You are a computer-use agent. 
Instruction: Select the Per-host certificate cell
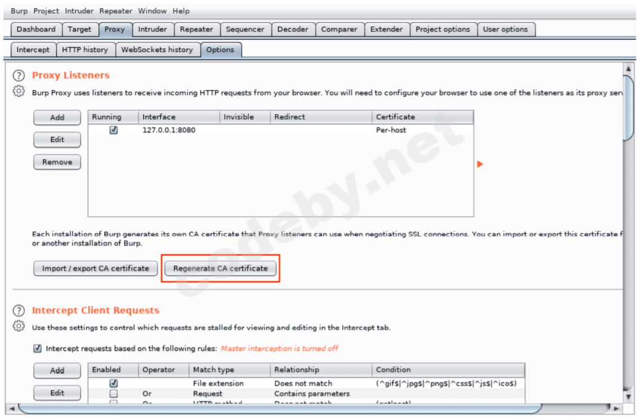(391, 130)
